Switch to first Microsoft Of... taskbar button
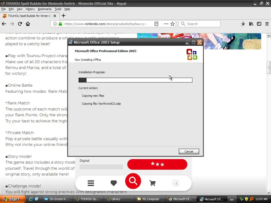 [x=181, y=199]
